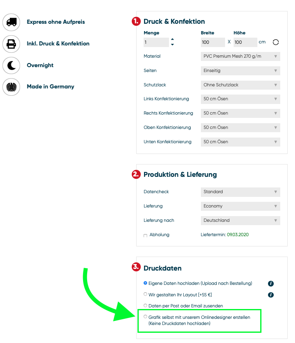Open info icon for Wir gestalten Ihr Layout

pos(270,295)
